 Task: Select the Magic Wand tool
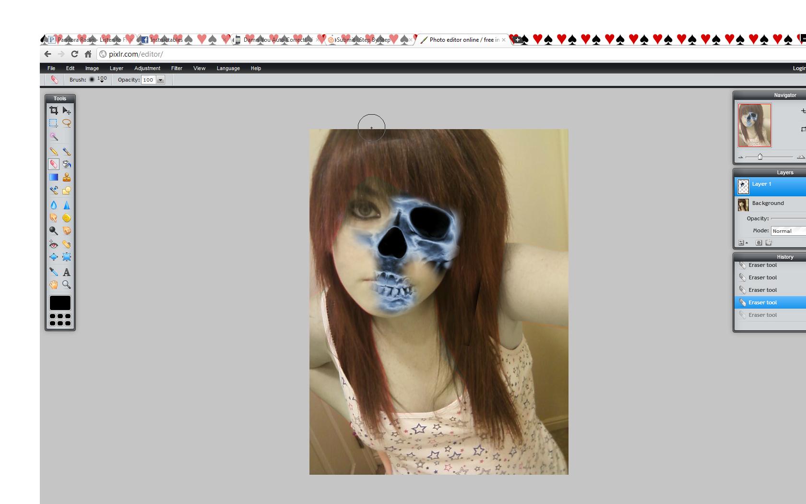(x=54, y=137)
